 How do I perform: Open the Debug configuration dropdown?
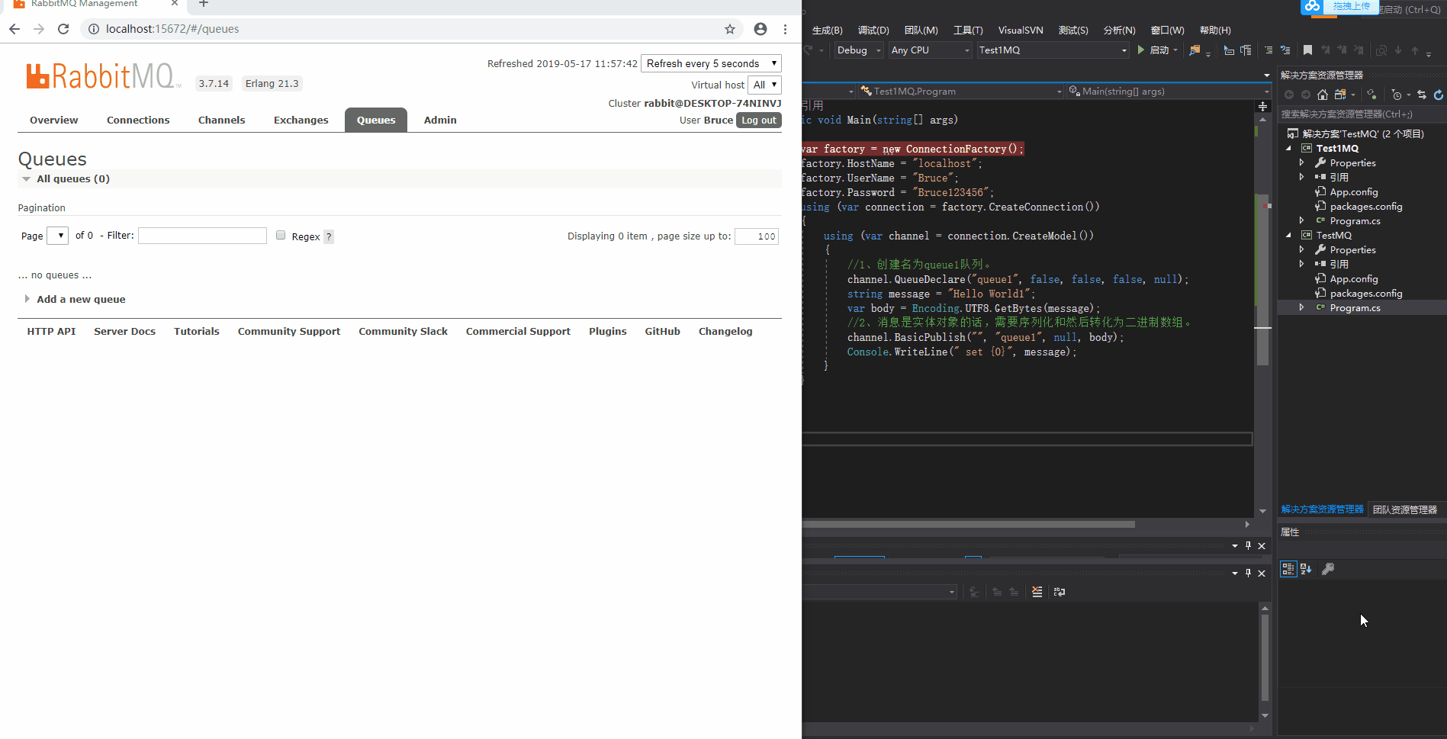tap(858, 50)
